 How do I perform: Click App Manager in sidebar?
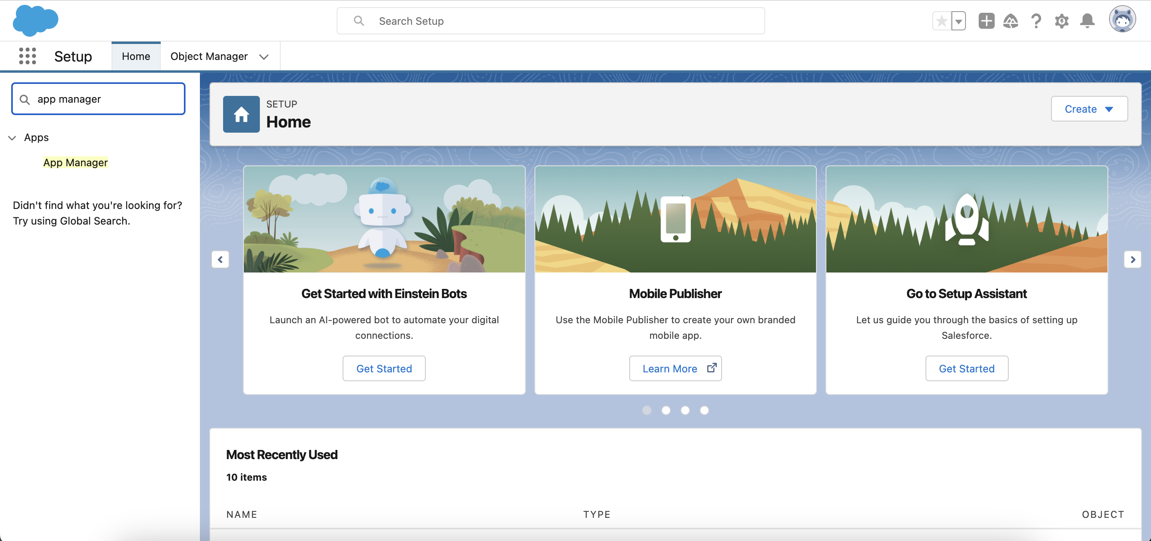tap(76, 162)
